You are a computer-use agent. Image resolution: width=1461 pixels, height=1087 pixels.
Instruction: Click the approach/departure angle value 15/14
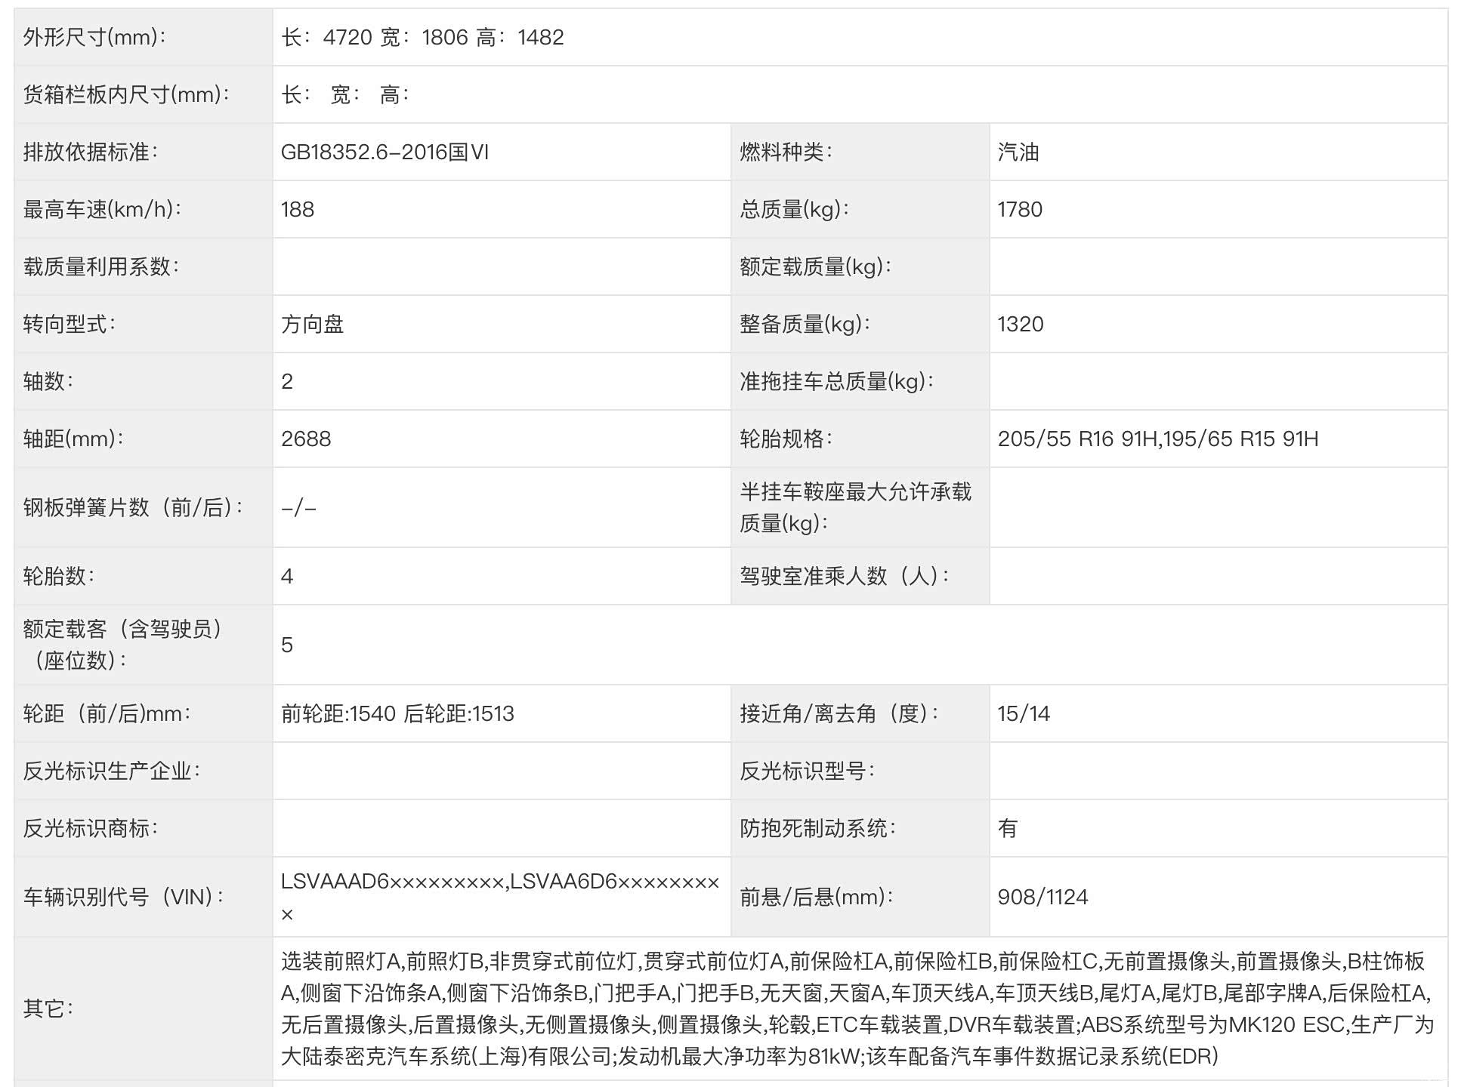click(x=1024, y=713)
